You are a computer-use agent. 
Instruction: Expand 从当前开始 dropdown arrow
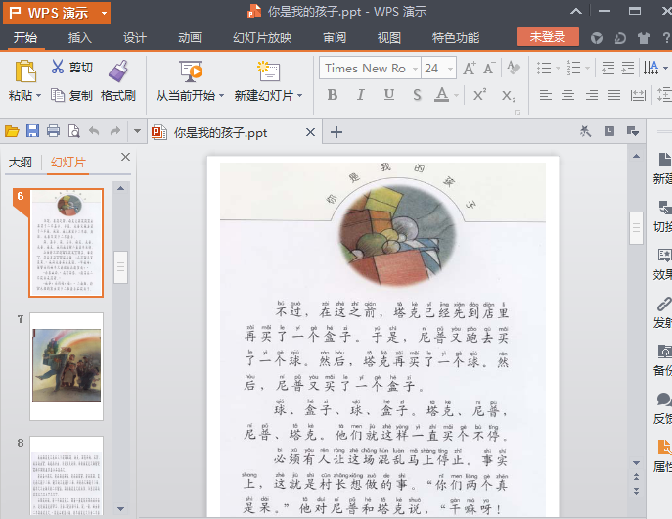222,96
